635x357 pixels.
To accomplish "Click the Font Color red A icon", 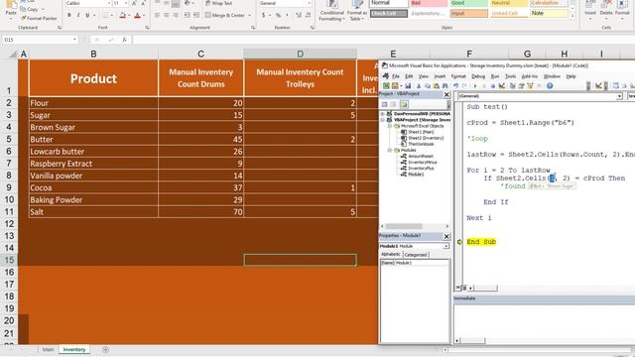I will [x=137, y=16].
